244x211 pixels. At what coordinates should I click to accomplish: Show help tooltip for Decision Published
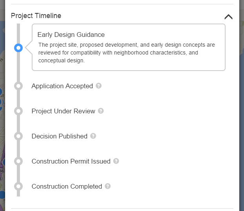click(x=93, y=136)
